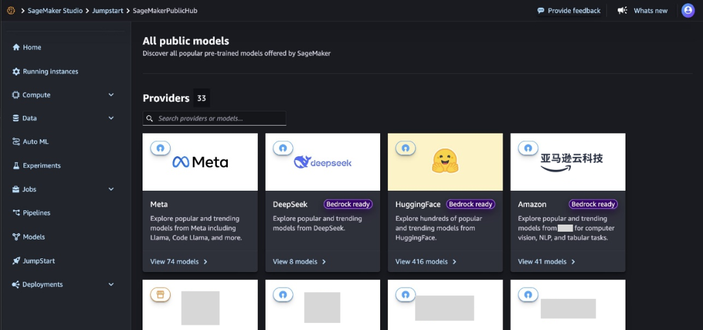
Task: Click the hub badge on Meta card
Action: coord(161,148)
